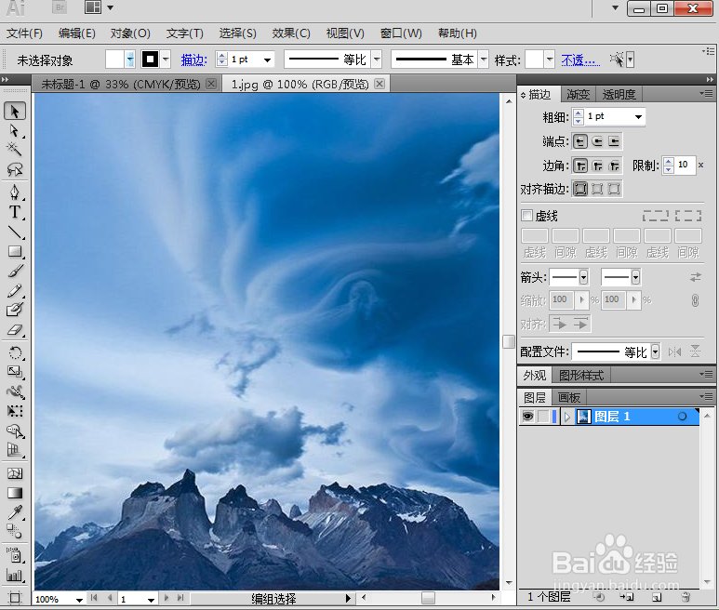Select the Mesh tool
The width and height of the screenshot is (719, 610).
[15, 473]
